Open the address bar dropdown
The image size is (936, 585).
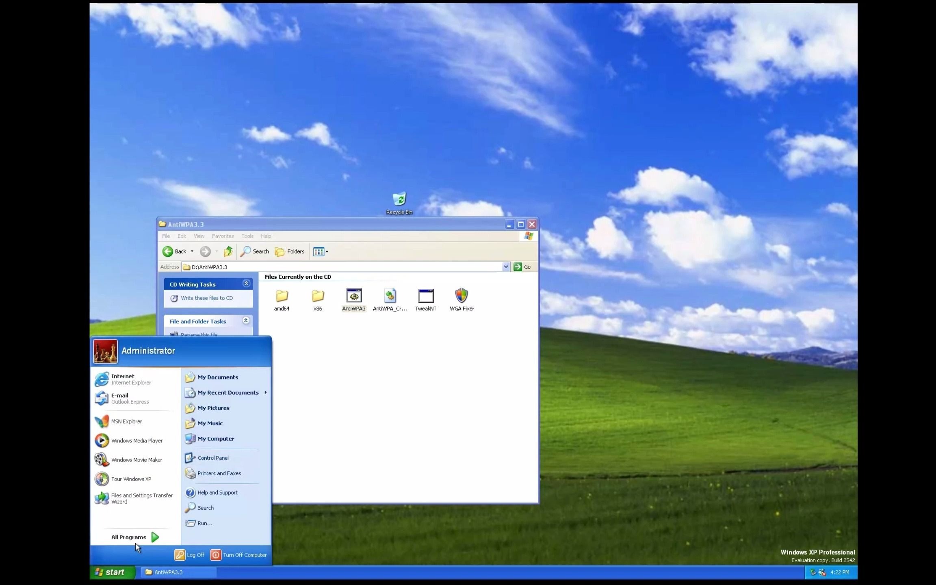click(506, 266)
